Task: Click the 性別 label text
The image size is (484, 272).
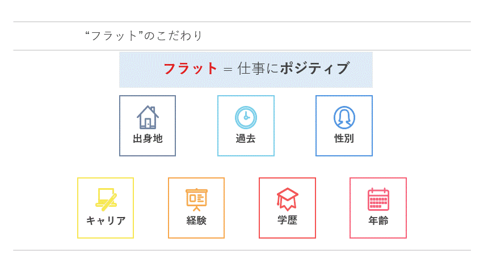Action: 344,139
